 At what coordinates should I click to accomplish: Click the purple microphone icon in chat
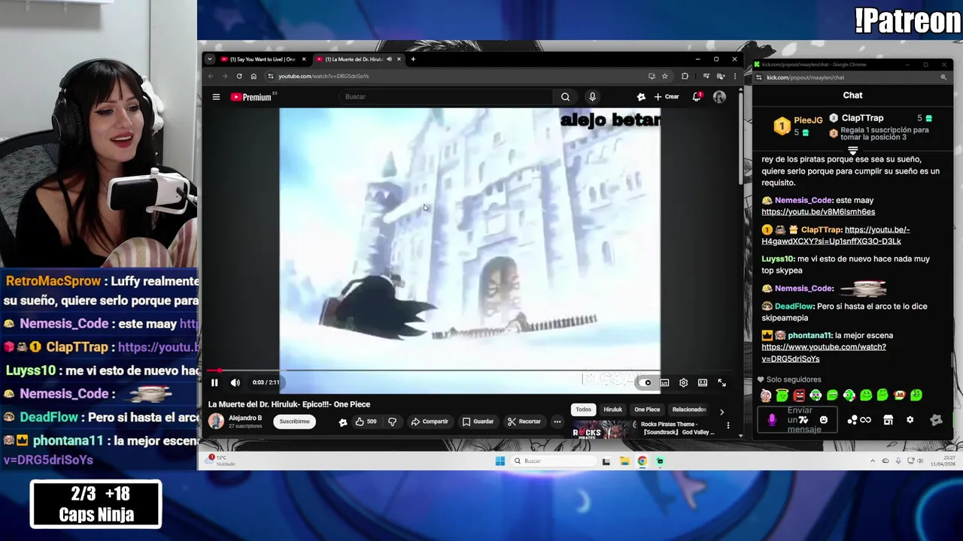tap(771, 420)
